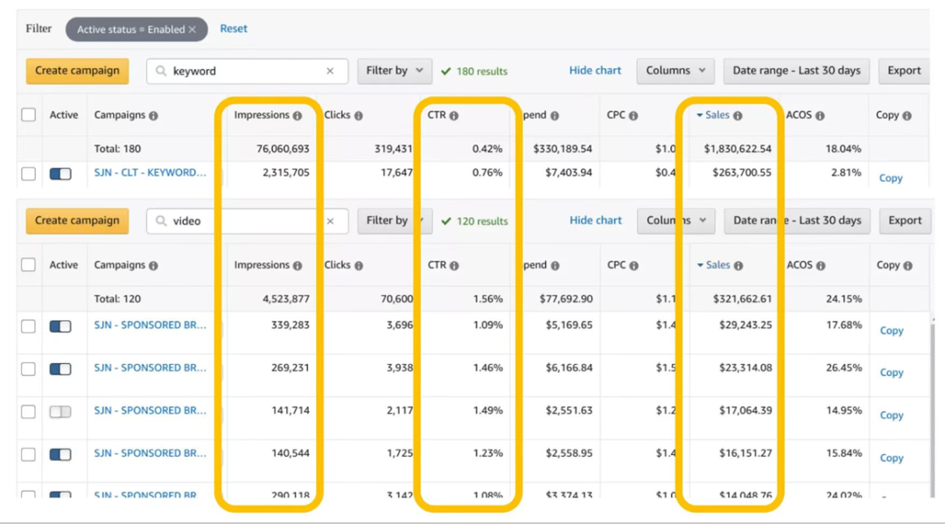Open SJN - SPONSORED BR campaign with 339,283 impressions
The height and width of the screenshot is (524, 945).
[150, 325]
